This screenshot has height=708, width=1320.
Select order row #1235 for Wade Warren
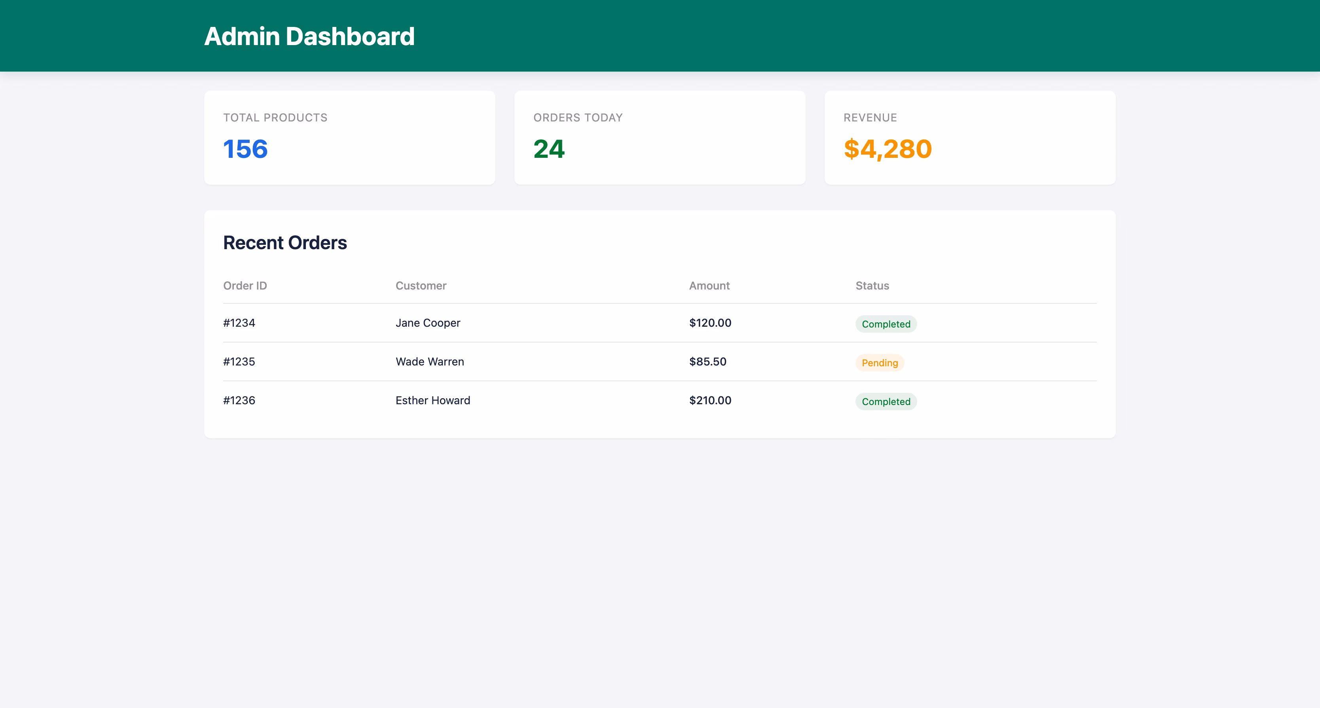tap(239, 361)
